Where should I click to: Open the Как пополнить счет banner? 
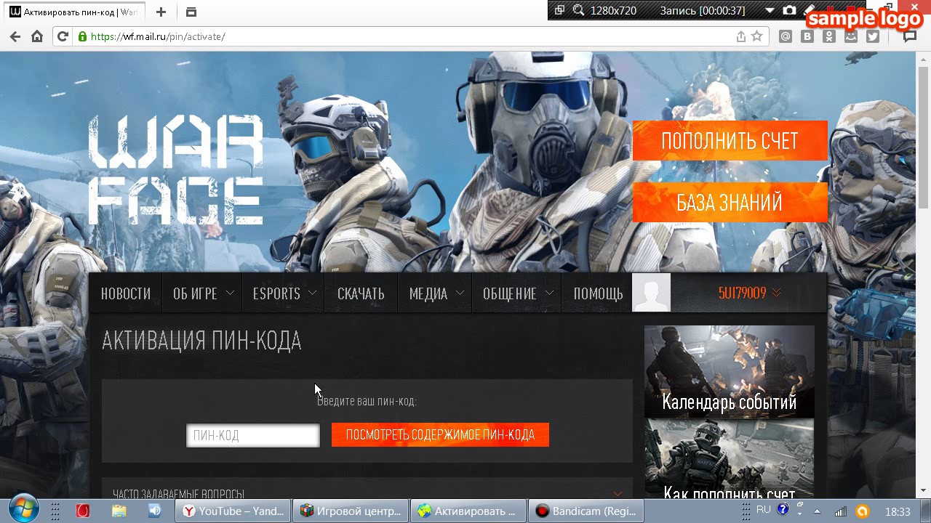coord(729,460)
